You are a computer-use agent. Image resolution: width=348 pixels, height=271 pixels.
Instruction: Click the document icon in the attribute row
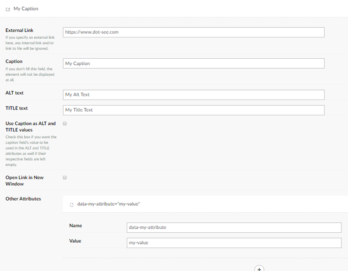(x=72, y=204)
